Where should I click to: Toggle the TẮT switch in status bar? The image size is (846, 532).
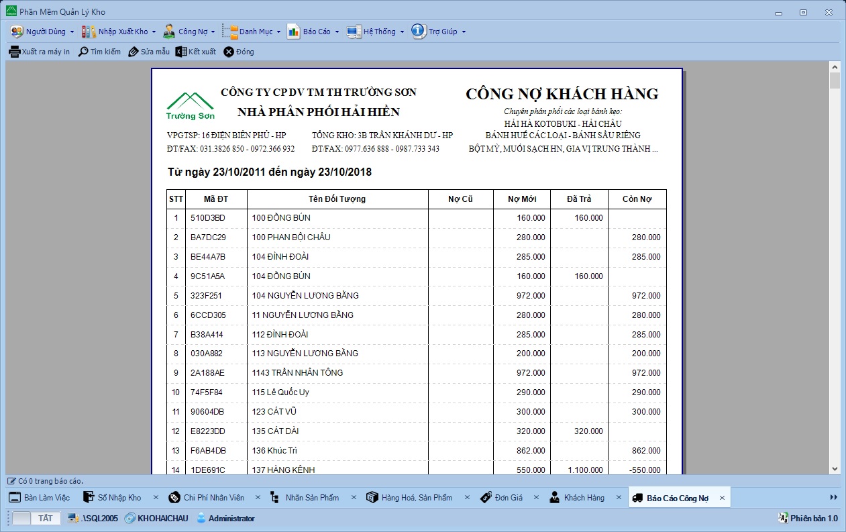[x=36, y=518]
